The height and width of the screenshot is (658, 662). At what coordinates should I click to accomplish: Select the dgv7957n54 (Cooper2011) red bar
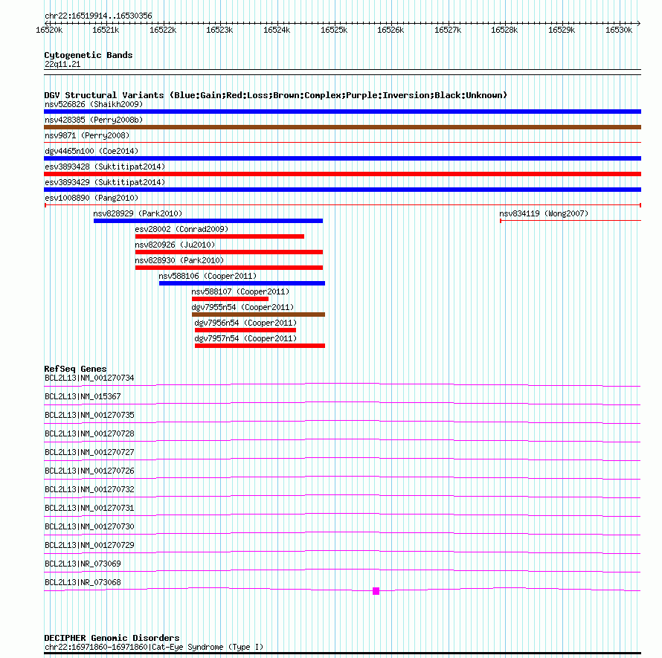[260, 346]
